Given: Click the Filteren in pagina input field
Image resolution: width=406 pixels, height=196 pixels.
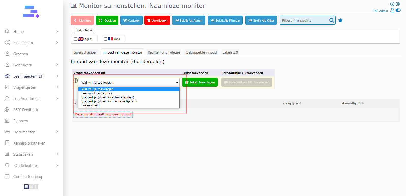Looking at the screenshot, I should click(x=304, y=20).
